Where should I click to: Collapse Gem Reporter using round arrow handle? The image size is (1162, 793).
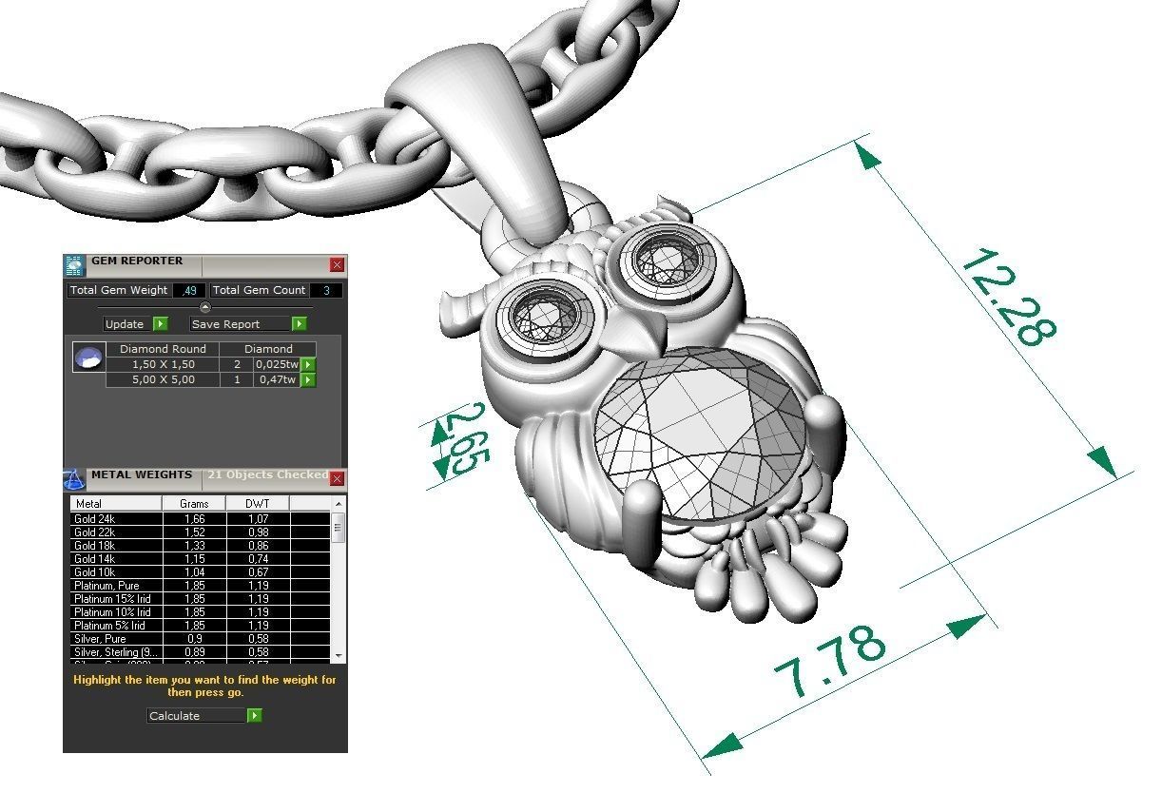(205, 306)
